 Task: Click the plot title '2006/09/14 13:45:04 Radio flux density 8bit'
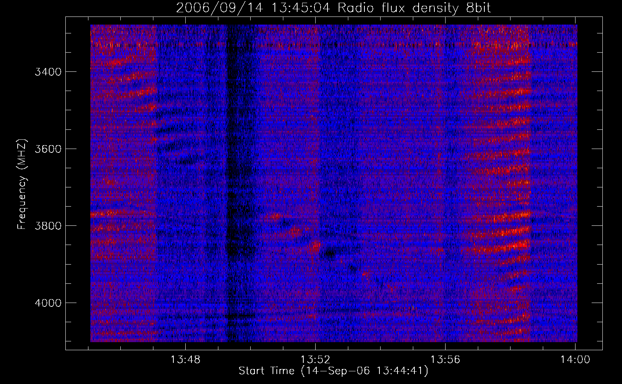[x=334, y=8]
